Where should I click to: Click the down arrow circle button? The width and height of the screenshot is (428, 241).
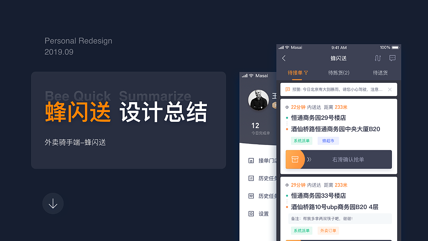point(53,204)
